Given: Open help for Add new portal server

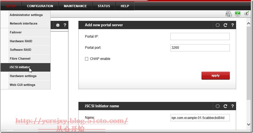Looking at the screenshot, I should pos(232,25).
